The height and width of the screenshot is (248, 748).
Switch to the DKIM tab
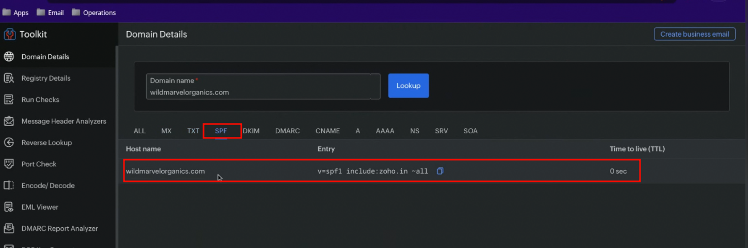[x=251, y=131]
